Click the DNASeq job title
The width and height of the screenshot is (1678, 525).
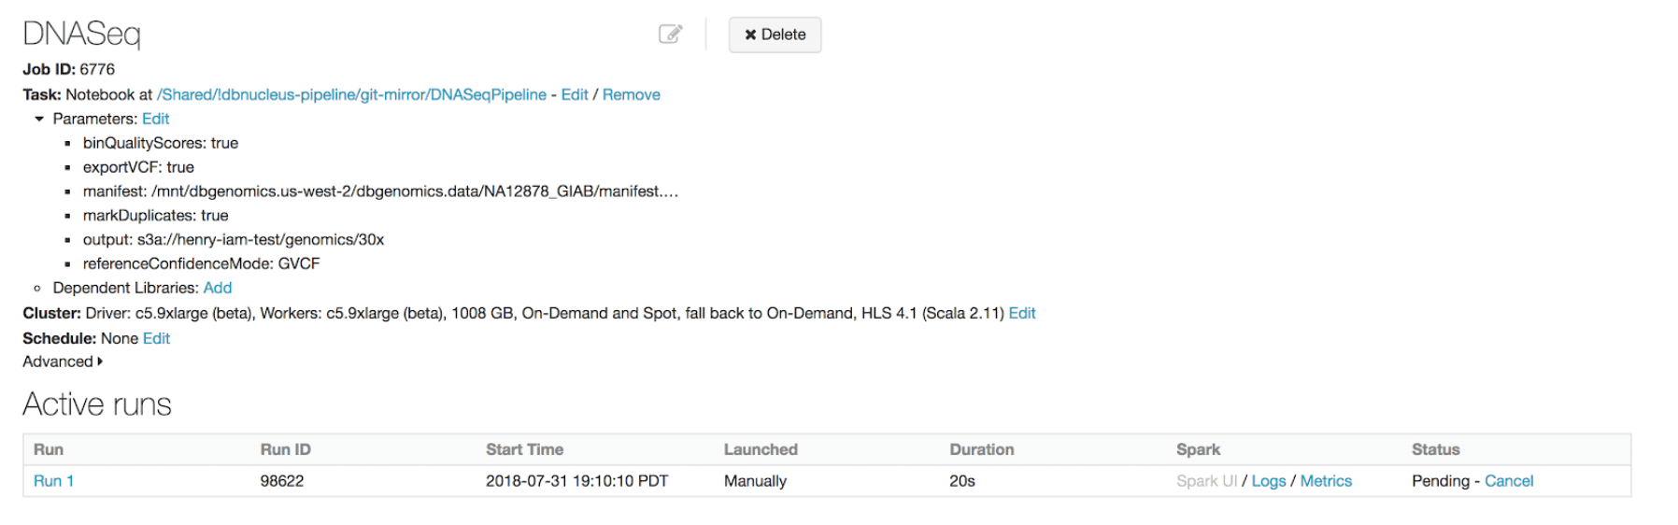[x=81, y=34]
